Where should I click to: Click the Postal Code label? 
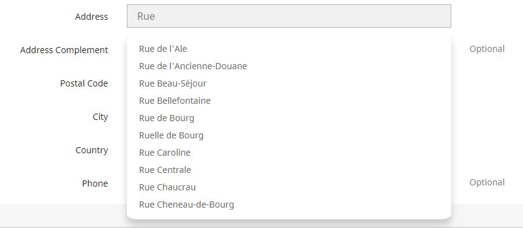(x=84, y=83)
